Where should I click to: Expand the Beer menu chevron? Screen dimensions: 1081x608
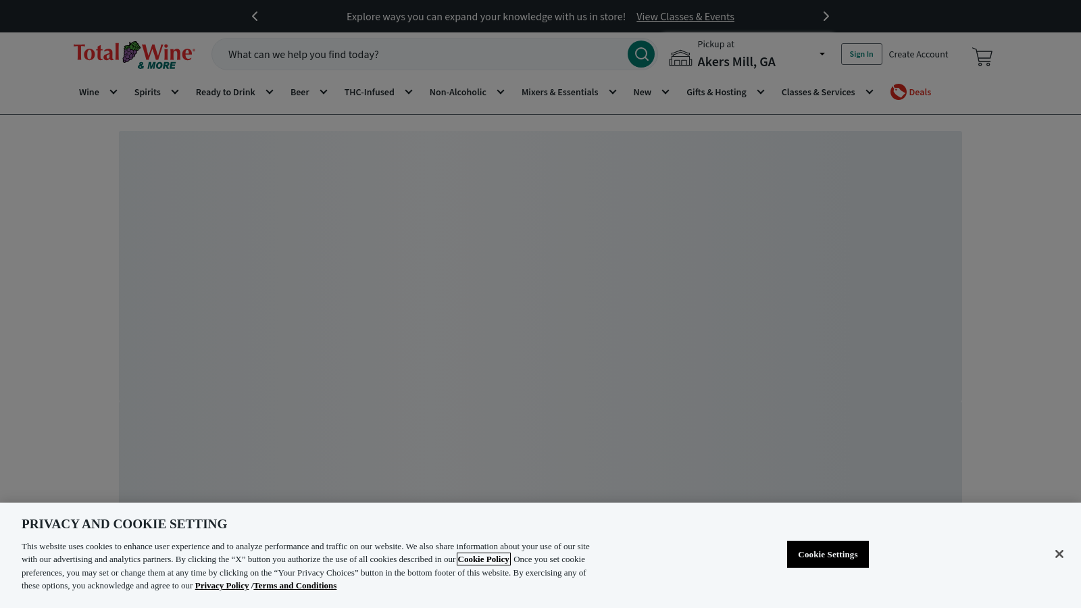pyautogui.click(x=324, y=92)
